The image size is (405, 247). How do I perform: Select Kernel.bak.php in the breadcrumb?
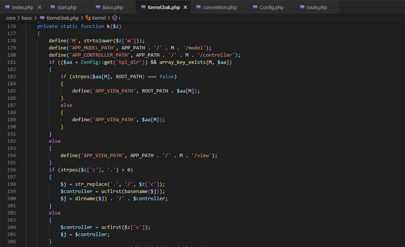point(63,18)
